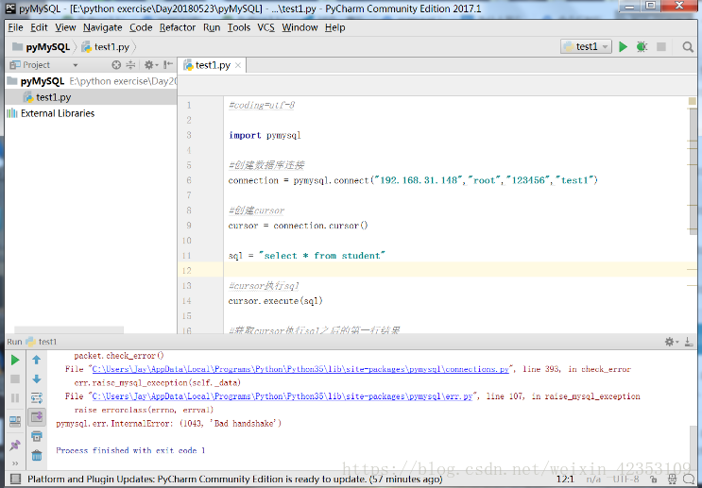Open the File menu

pyautogui.click(x=15, y=27)
